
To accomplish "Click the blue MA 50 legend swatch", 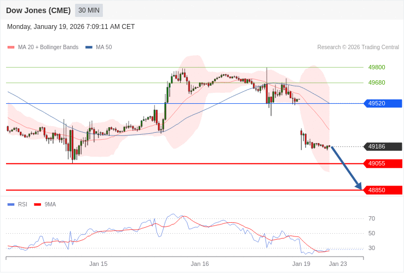I will point(89,48).
